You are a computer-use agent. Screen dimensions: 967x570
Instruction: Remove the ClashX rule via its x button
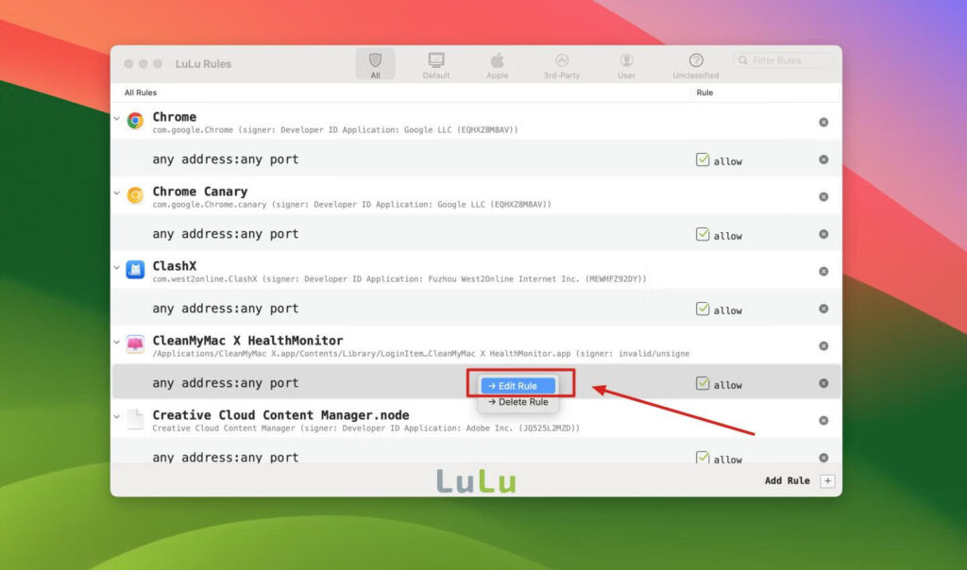pyautogui.click(x=823, y=271)
